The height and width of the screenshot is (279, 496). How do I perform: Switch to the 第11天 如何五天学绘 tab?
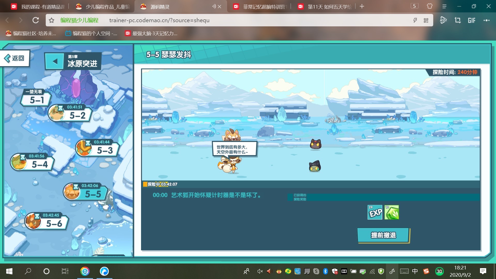(325, 6)
